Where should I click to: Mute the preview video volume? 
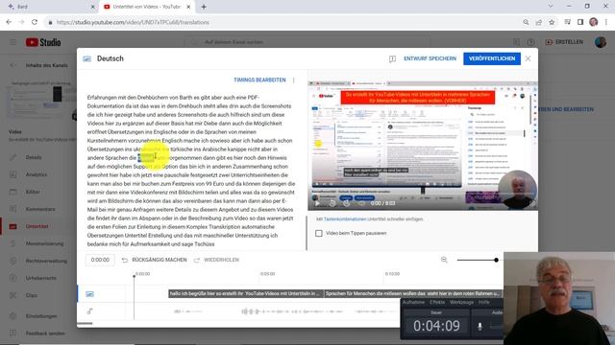361,203
